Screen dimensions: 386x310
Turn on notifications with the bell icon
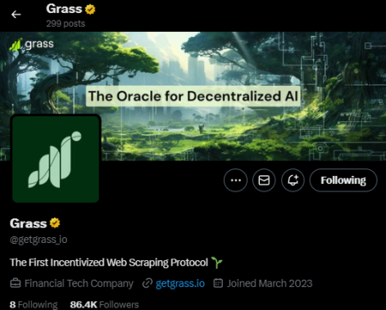(293, 180)
